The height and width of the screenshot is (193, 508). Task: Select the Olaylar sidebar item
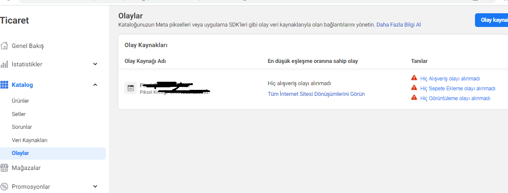point(53,153)
